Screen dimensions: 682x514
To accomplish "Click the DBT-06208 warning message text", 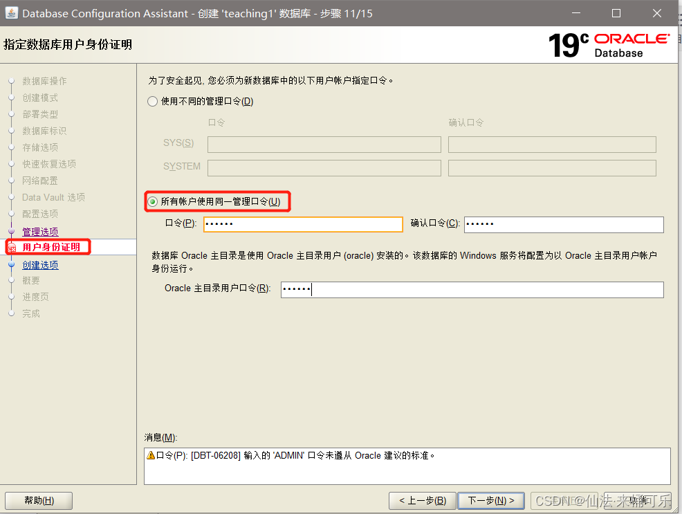I will coord(296,455).
